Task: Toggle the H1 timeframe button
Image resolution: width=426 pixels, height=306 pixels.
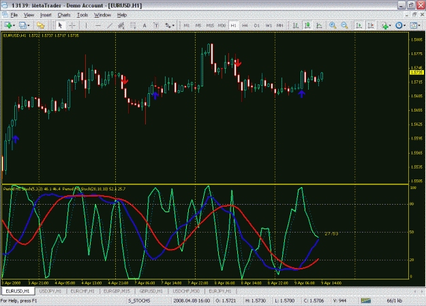Action: click(233, 25)
